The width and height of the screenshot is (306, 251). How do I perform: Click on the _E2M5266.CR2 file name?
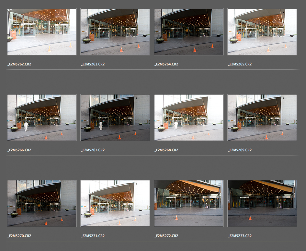click(19, 150)
